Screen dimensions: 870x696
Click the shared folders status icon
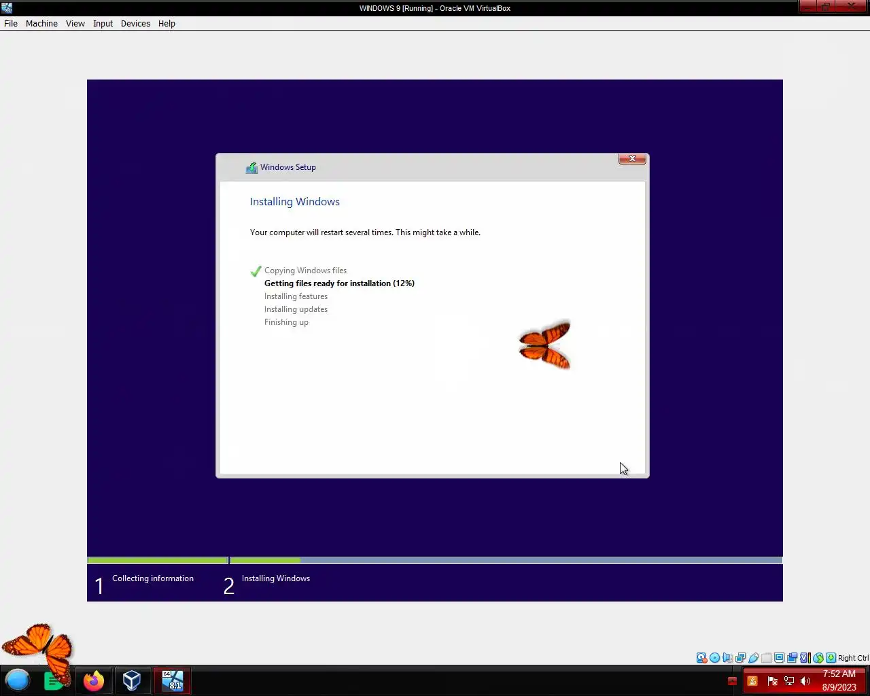pos(766,658)
